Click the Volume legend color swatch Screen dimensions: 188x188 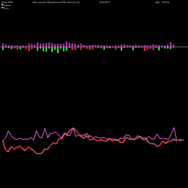2,5
